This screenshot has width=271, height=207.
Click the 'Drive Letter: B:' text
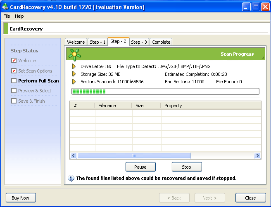(96, 66)
